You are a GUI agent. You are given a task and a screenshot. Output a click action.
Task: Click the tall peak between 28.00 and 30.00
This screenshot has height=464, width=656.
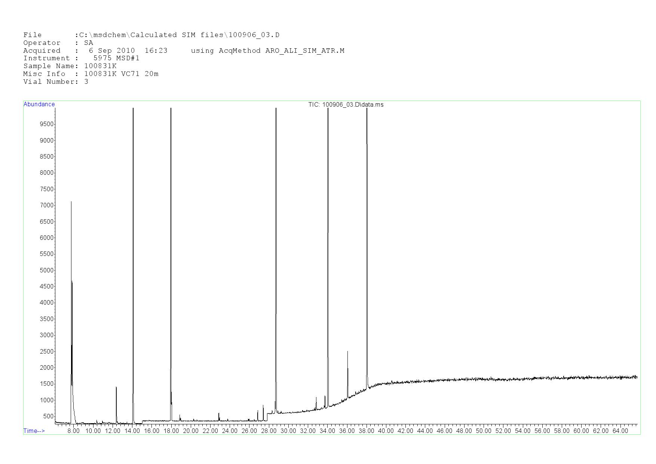click(x=276, y=109)
